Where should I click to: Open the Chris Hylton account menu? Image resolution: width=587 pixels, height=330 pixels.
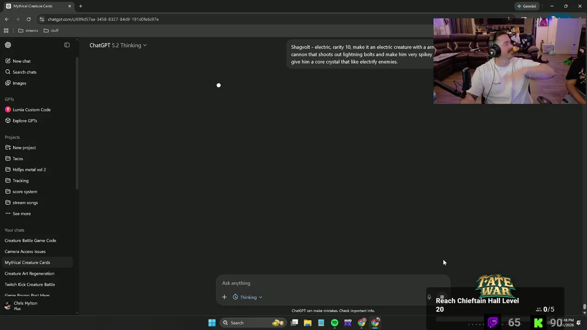click(37, 306)
